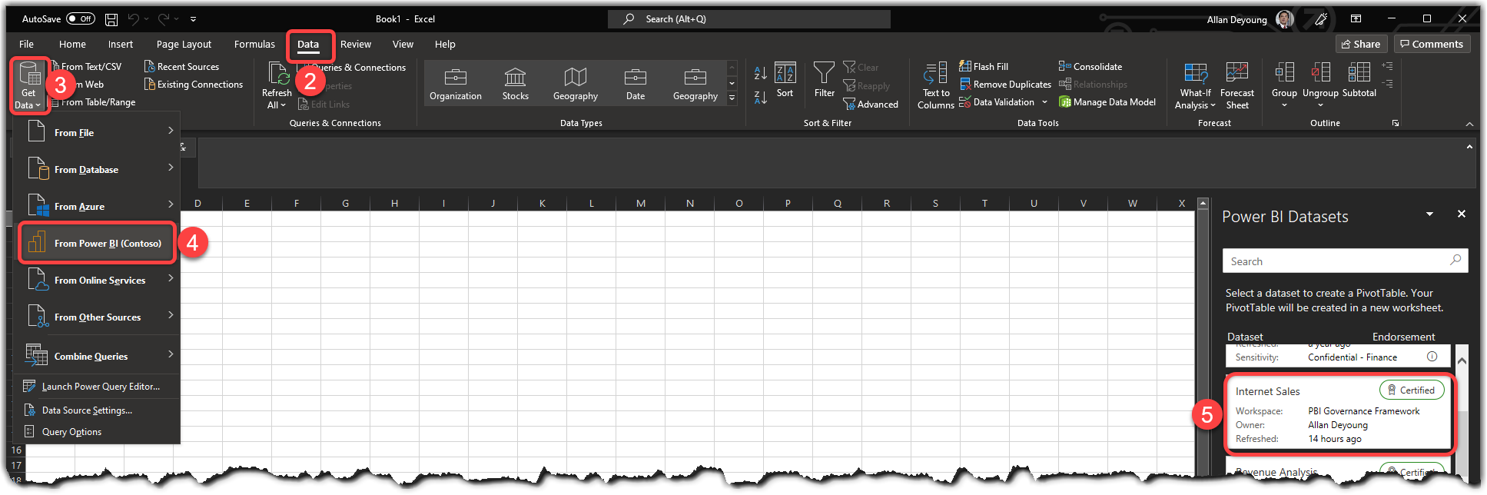Open the Review tab
Viewport: 1487px width, 495px height.
pos(356,44)
